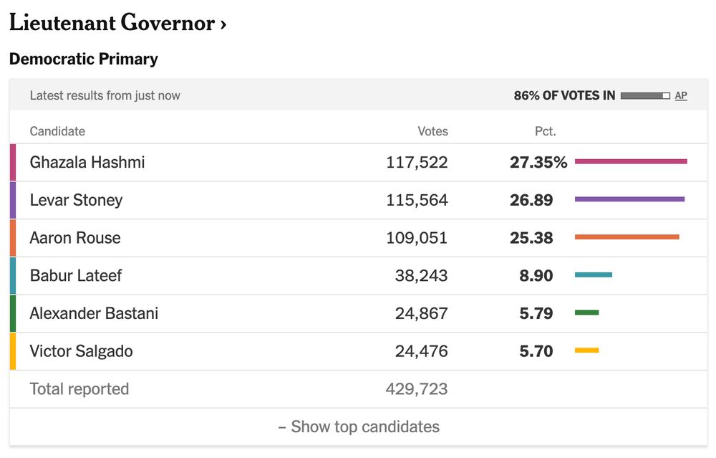This screenshot has height=458, width=716.
Task: Click the Total reported vote count
Action: click(x=417, y=389)
